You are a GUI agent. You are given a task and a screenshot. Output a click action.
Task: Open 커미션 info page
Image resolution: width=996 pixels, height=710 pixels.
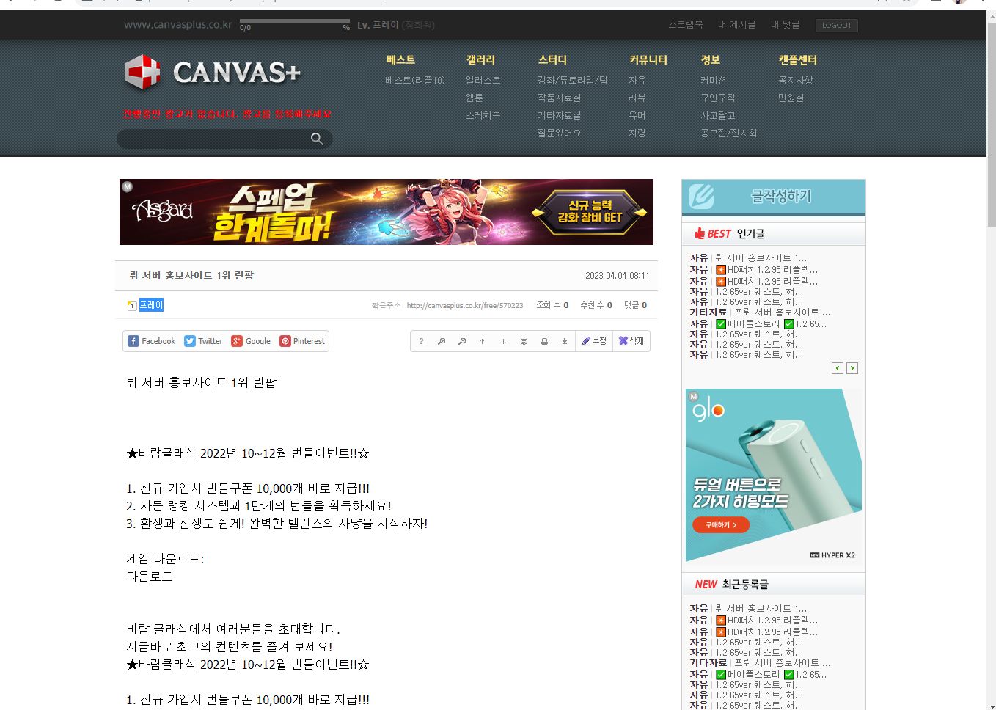(714, 81)
